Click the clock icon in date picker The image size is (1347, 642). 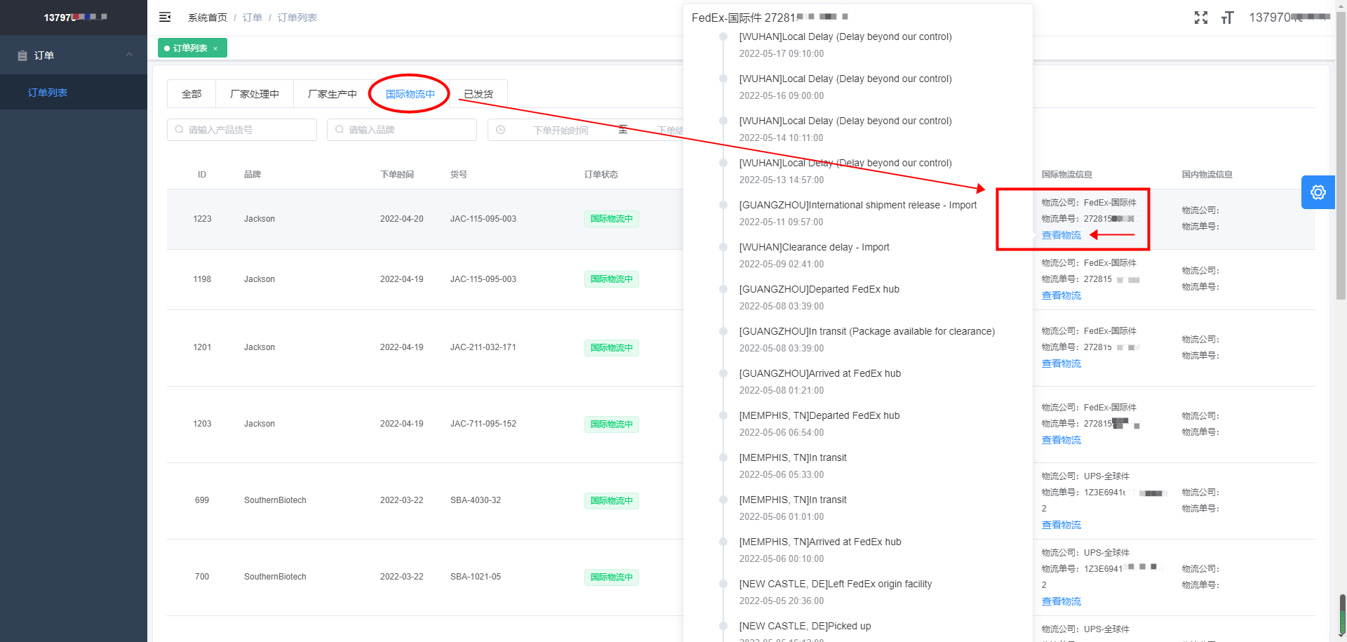(500, 130)
